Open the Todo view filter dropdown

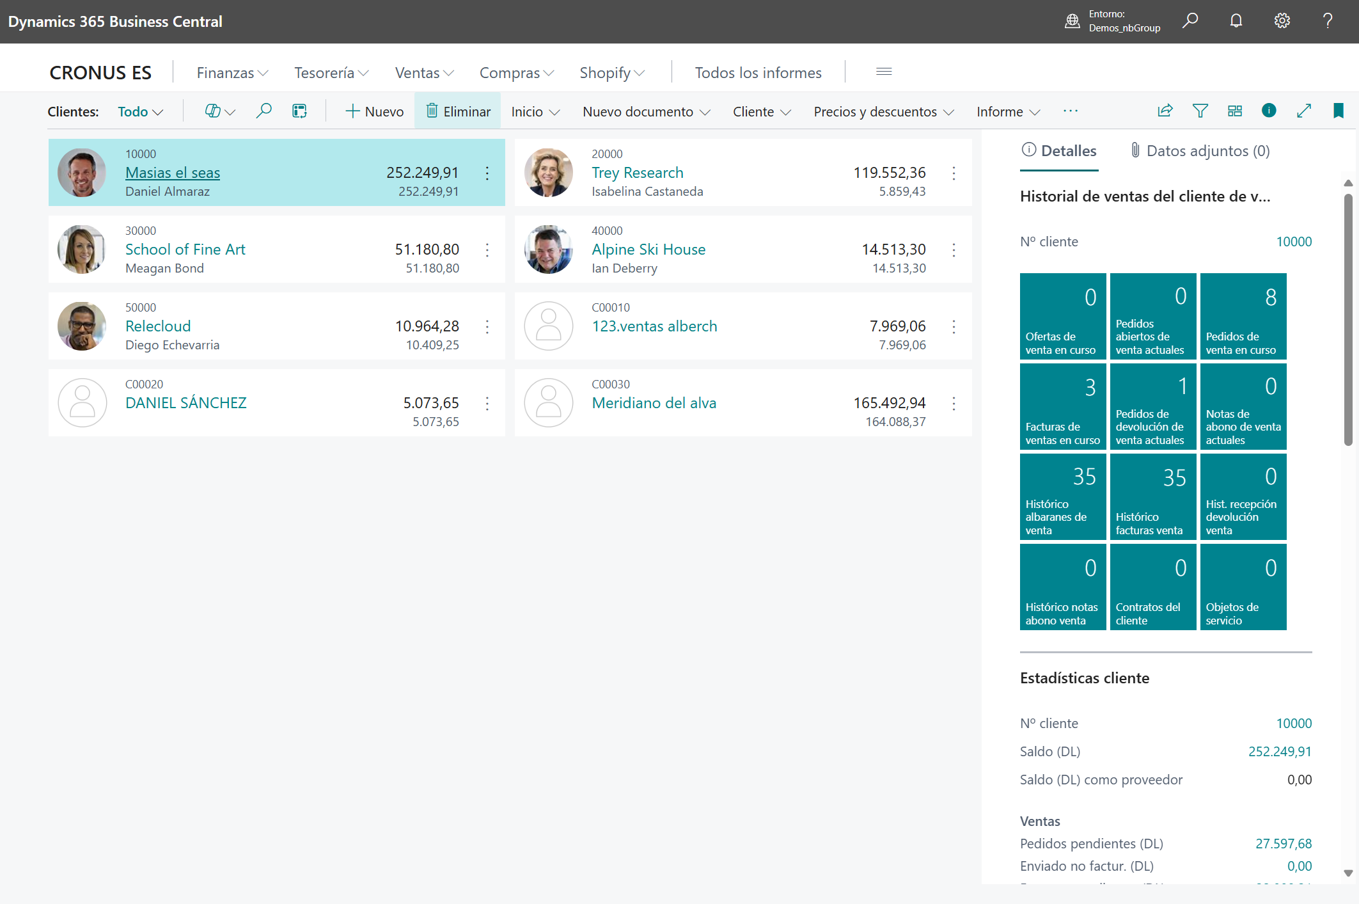(141, 111)
